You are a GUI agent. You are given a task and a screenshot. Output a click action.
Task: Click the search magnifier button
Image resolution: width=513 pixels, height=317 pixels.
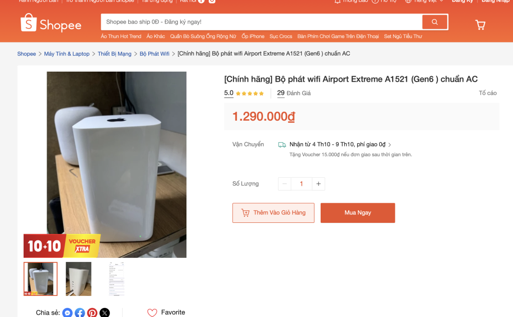434,22
